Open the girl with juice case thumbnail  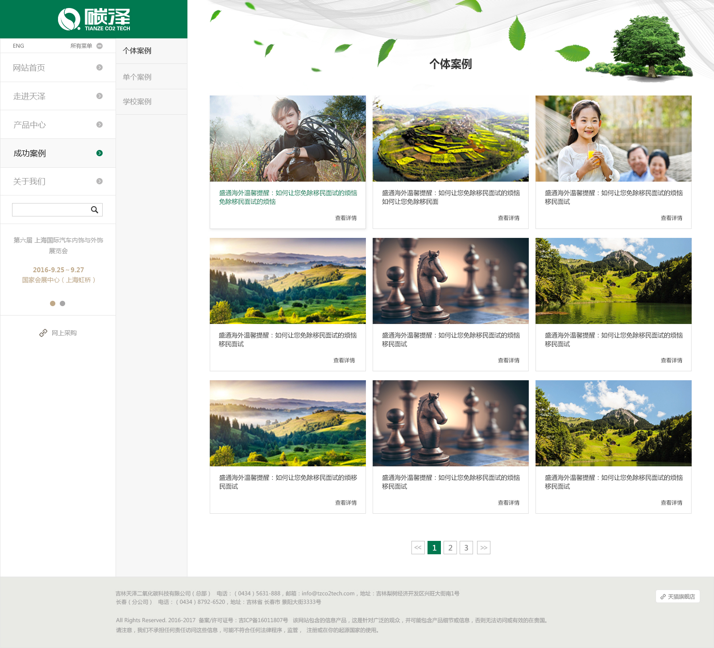(x=613, y=138)
